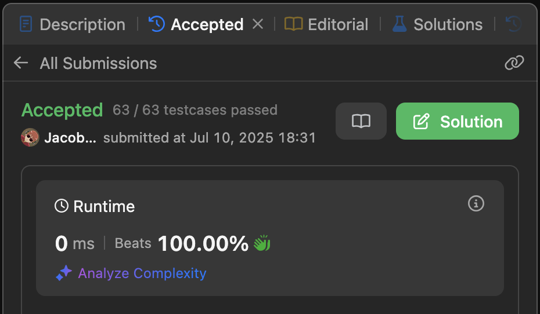Click the Description tab document icon

point(26,24)
